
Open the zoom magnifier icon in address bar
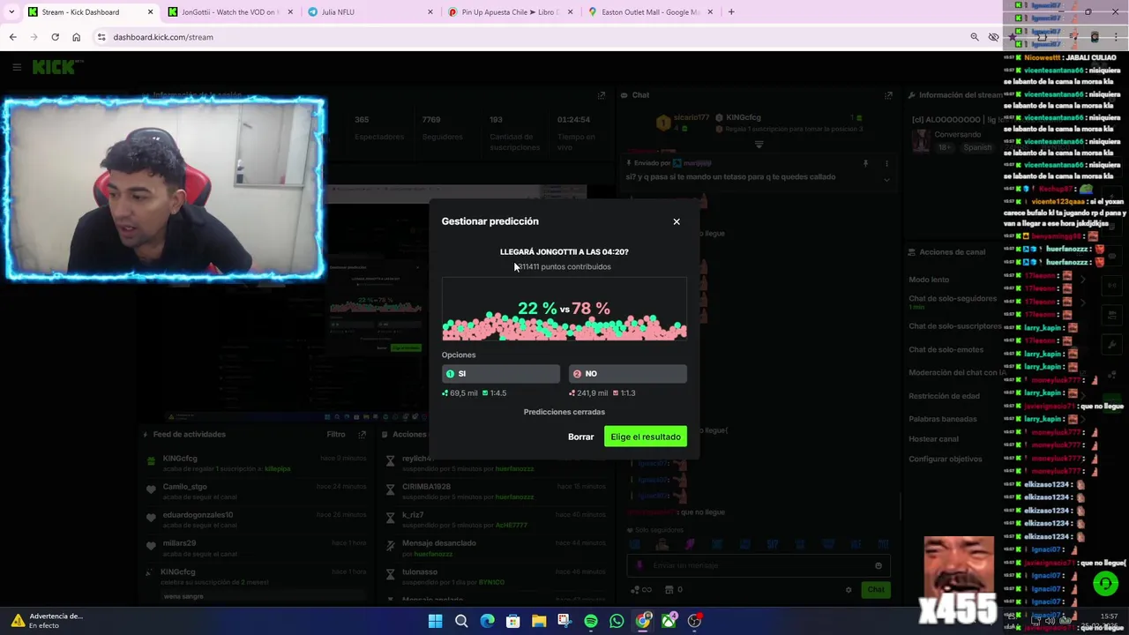(x=975, y=37)
